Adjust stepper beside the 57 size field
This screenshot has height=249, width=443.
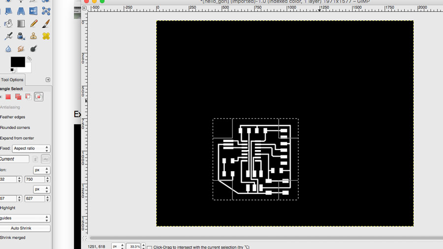19,199
